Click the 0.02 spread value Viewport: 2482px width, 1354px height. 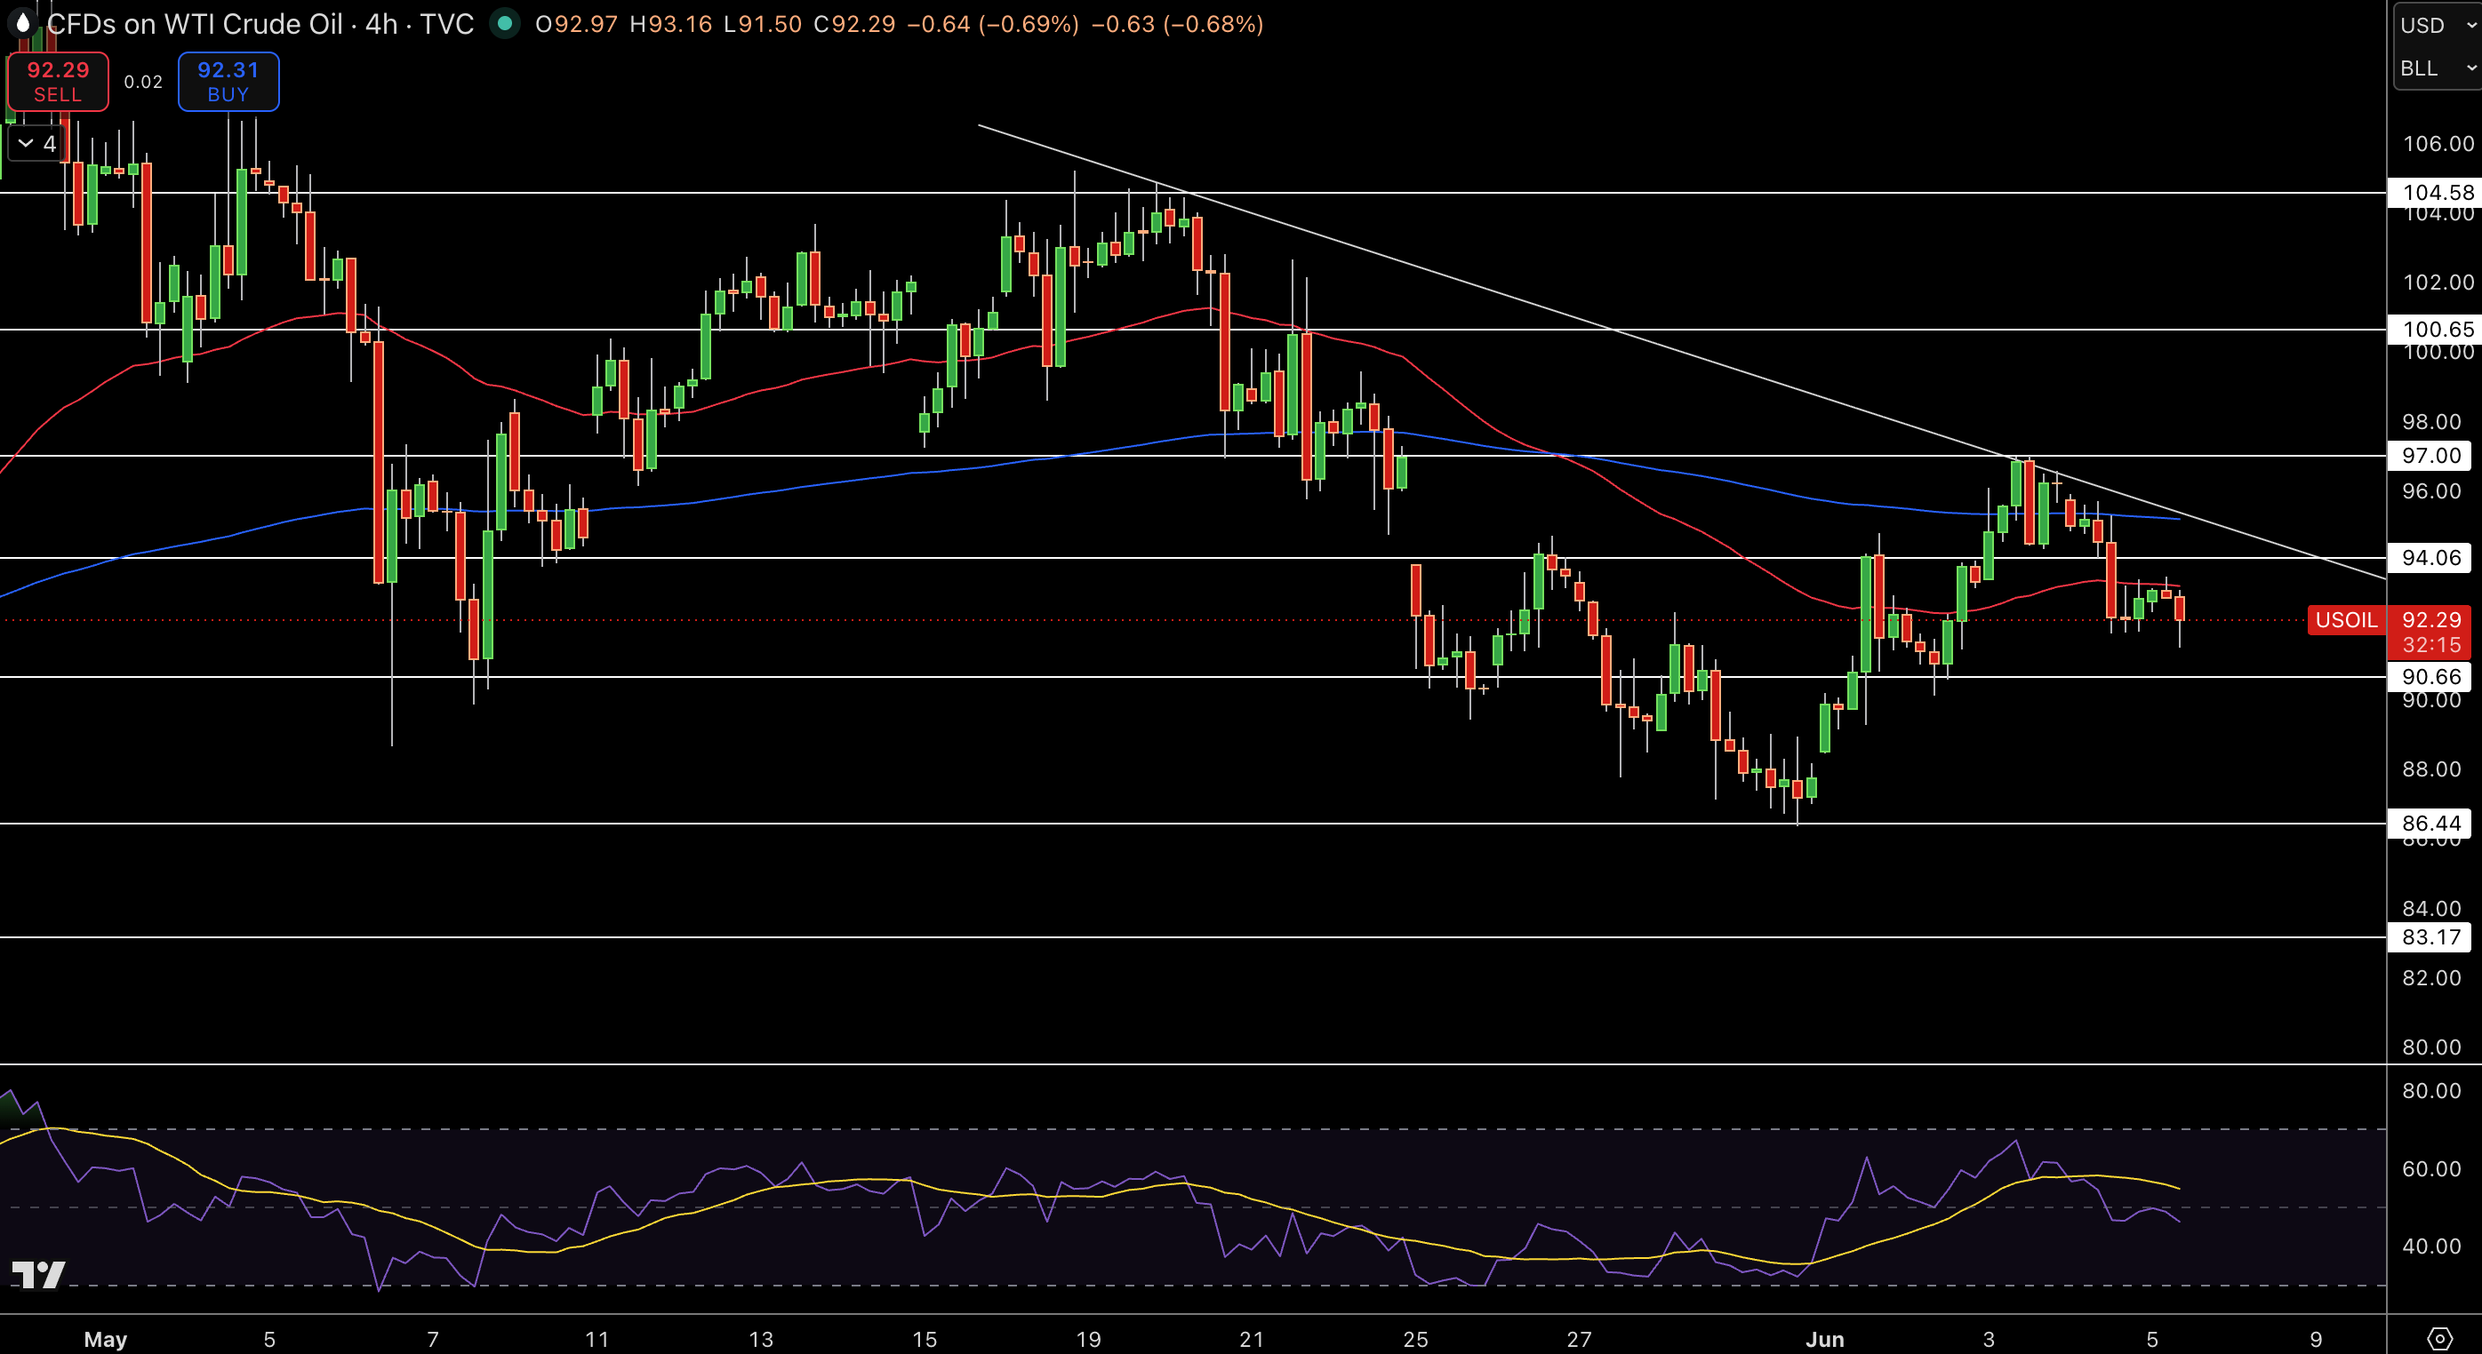pyautogui.click(x=142, y=82)
